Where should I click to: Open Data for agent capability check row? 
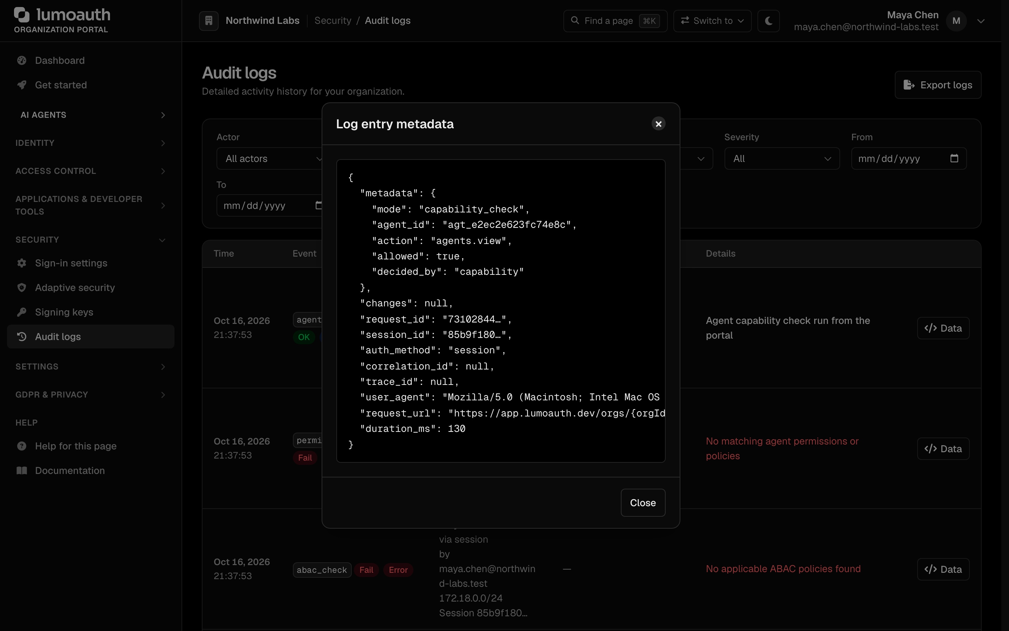coord(943,328)
